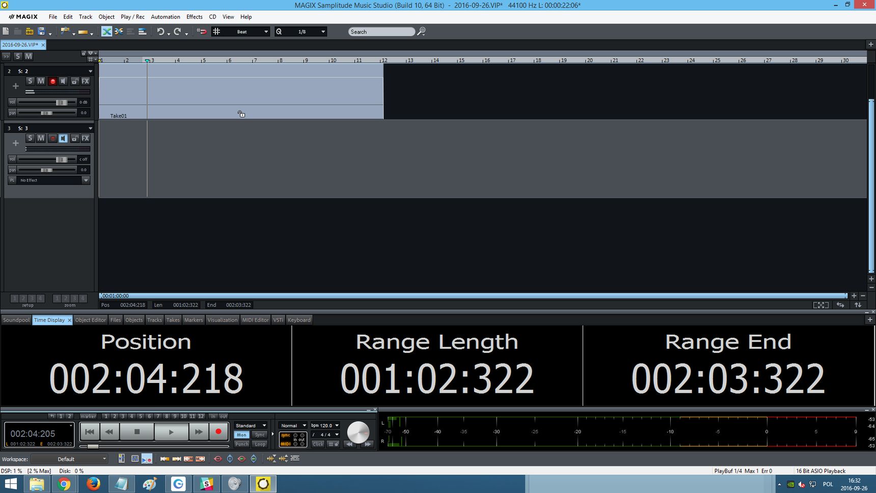Click the pan slider on track S: 3
Image resolution: width=876 pixels, height=493 pixels.
pyautogui.click(x=46, y=170)
